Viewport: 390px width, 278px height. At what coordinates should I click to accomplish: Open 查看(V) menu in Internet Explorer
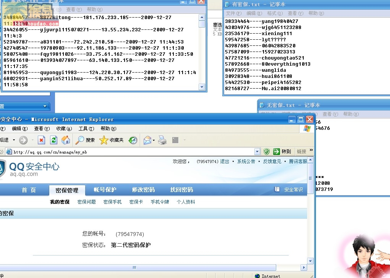(x=42, y=129)
